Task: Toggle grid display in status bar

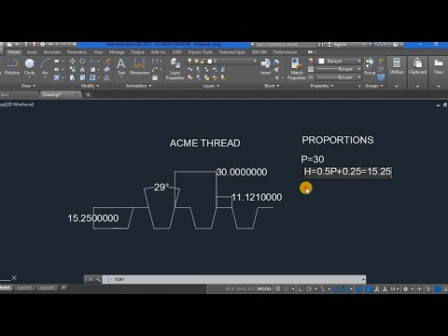Action: click(x=278, y=289)
